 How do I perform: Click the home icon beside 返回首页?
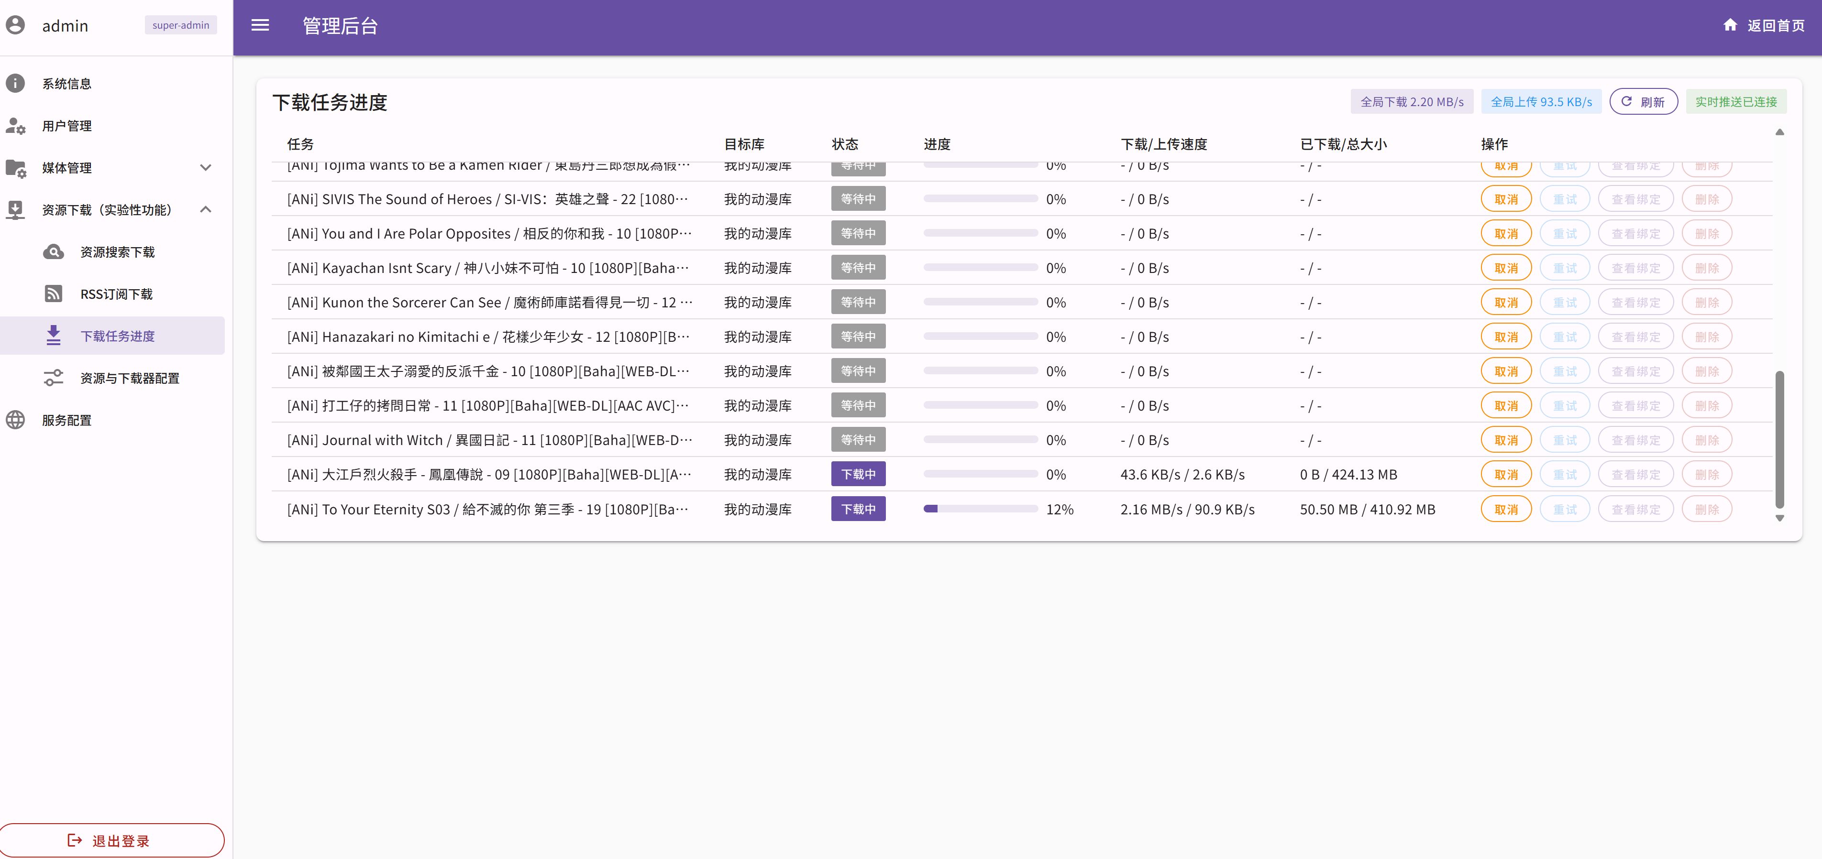point(1730,25)
